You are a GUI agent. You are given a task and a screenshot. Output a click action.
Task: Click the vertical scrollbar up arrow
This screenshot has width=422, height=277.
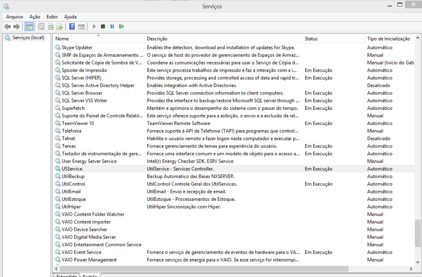[x=418, y=38]
